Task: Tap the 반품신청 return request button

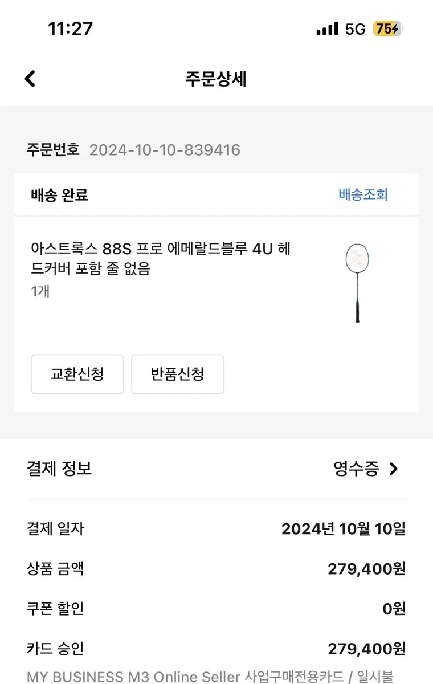Action: [178, 374]
